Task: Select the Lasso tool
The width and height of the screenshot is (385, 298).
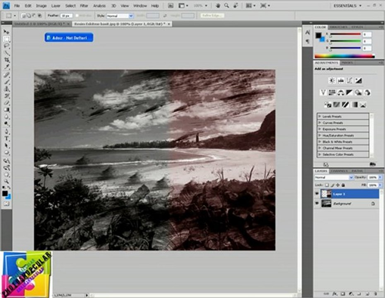Action: point(7,46)
